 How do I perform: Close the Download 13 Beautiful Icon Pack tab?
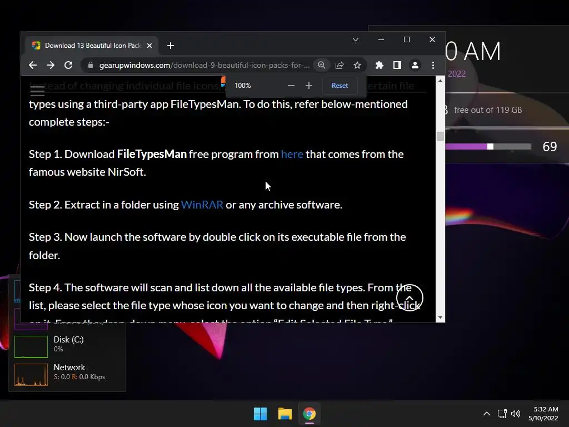click(x=149, y=46)
